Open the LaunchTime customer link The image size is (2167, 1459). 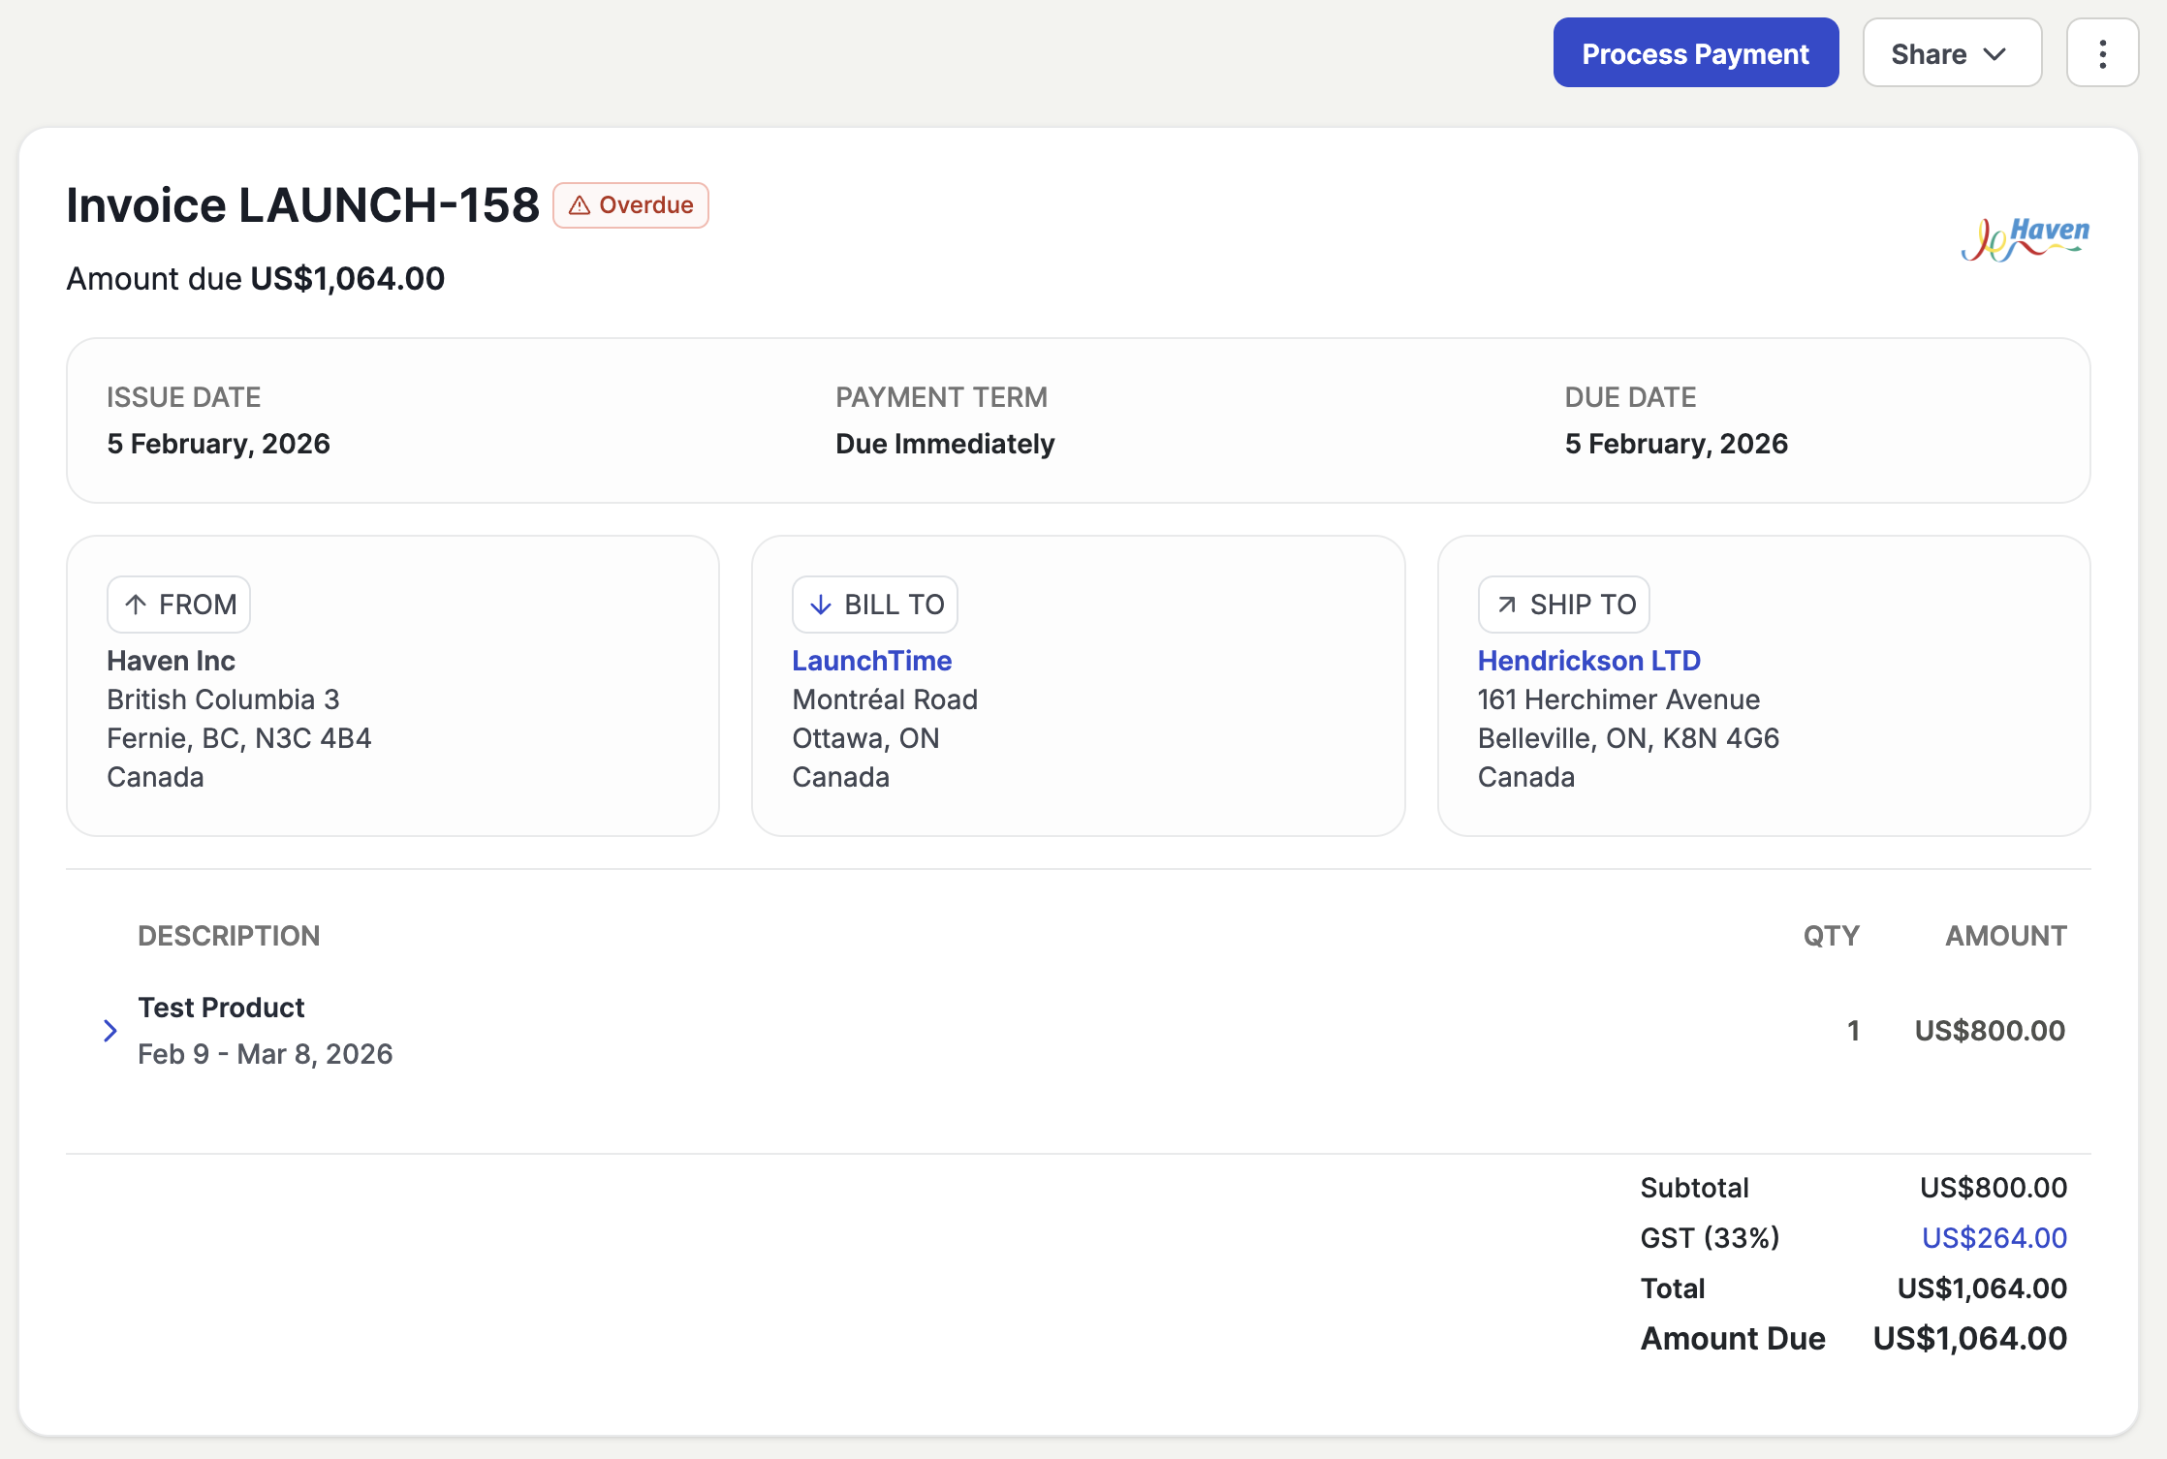point(871,661)
